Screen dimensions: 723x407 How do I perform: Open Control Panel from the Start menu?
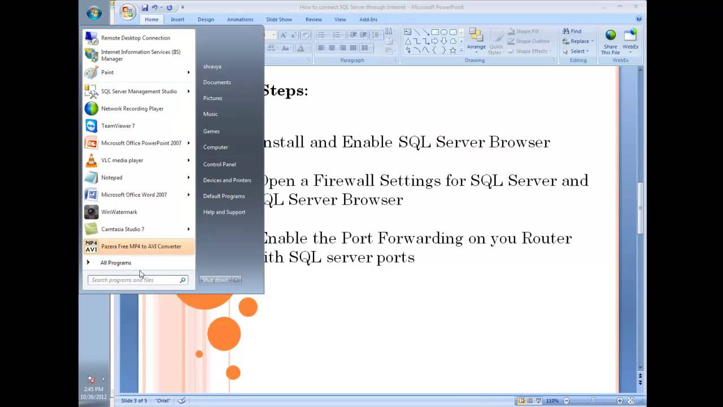[x=219, y=164]
